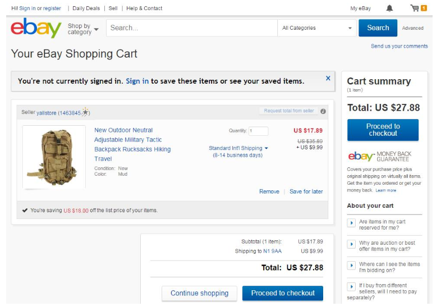
Task: Expand the Standard Int'l Shipping options
Action: click(238, 148)
